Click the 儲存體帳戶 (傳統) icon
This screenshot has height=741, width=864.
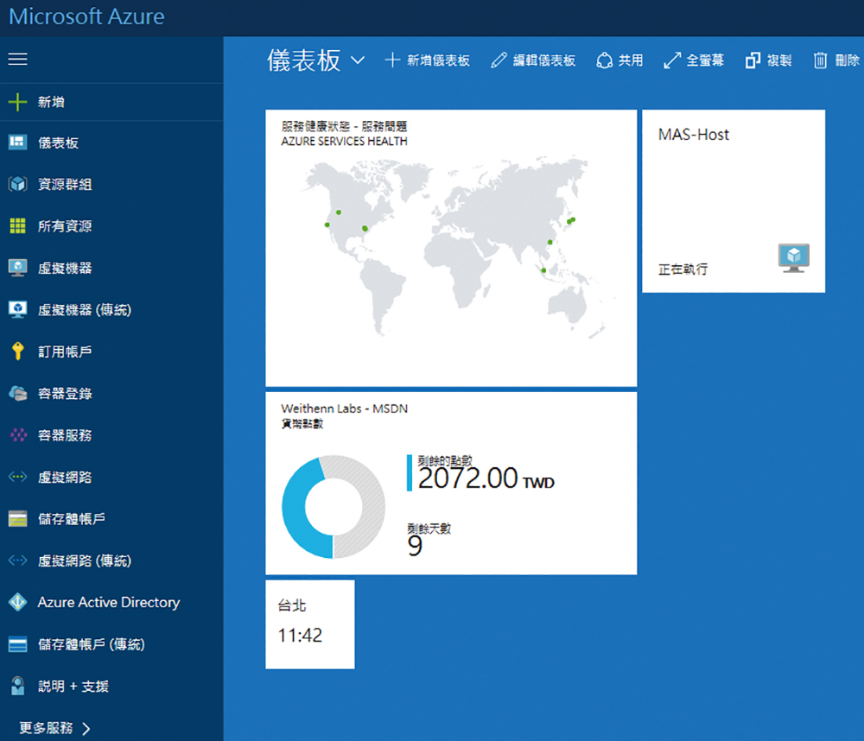pyautogui.click(x=17, y=644)
